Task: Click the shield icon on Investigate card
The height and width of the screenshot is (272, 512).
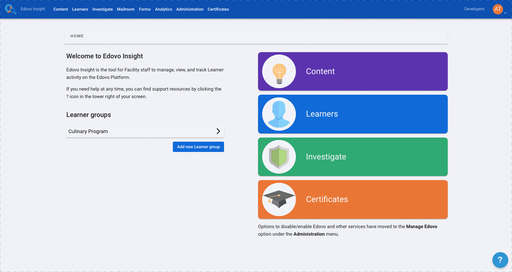Action: coord(279,157)
